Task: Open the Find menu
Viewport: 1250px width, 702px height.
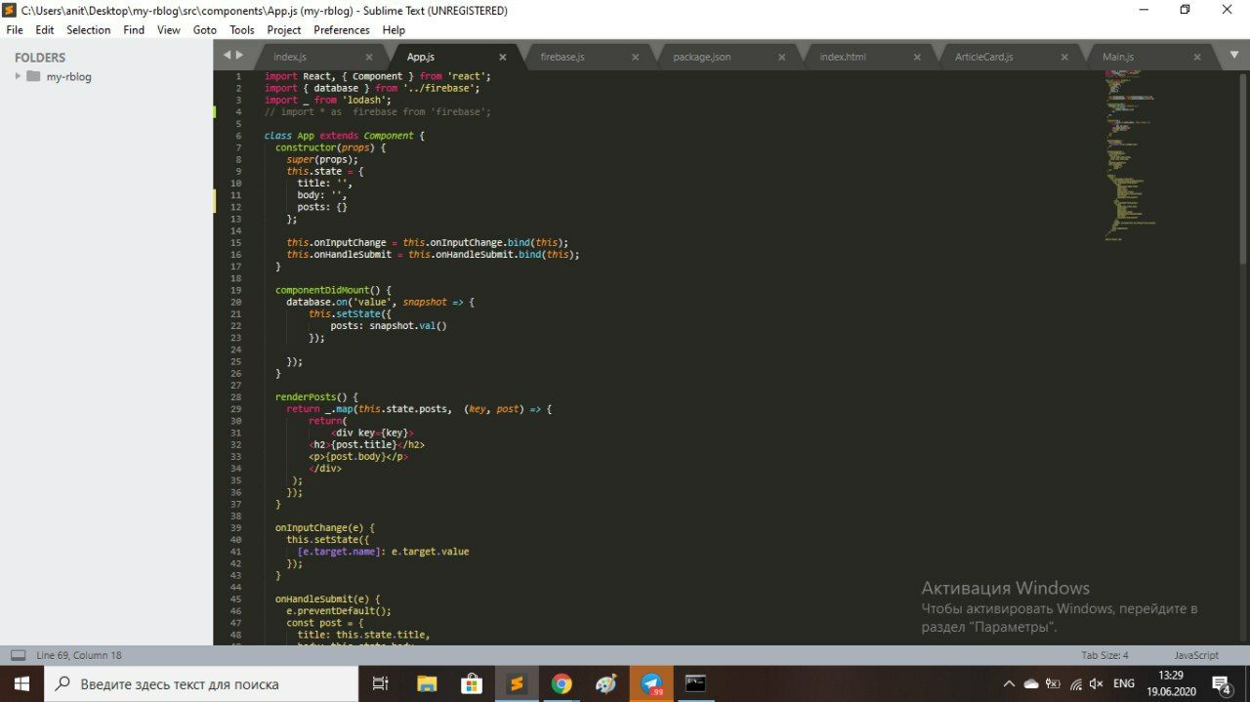Action: point(134,30)
